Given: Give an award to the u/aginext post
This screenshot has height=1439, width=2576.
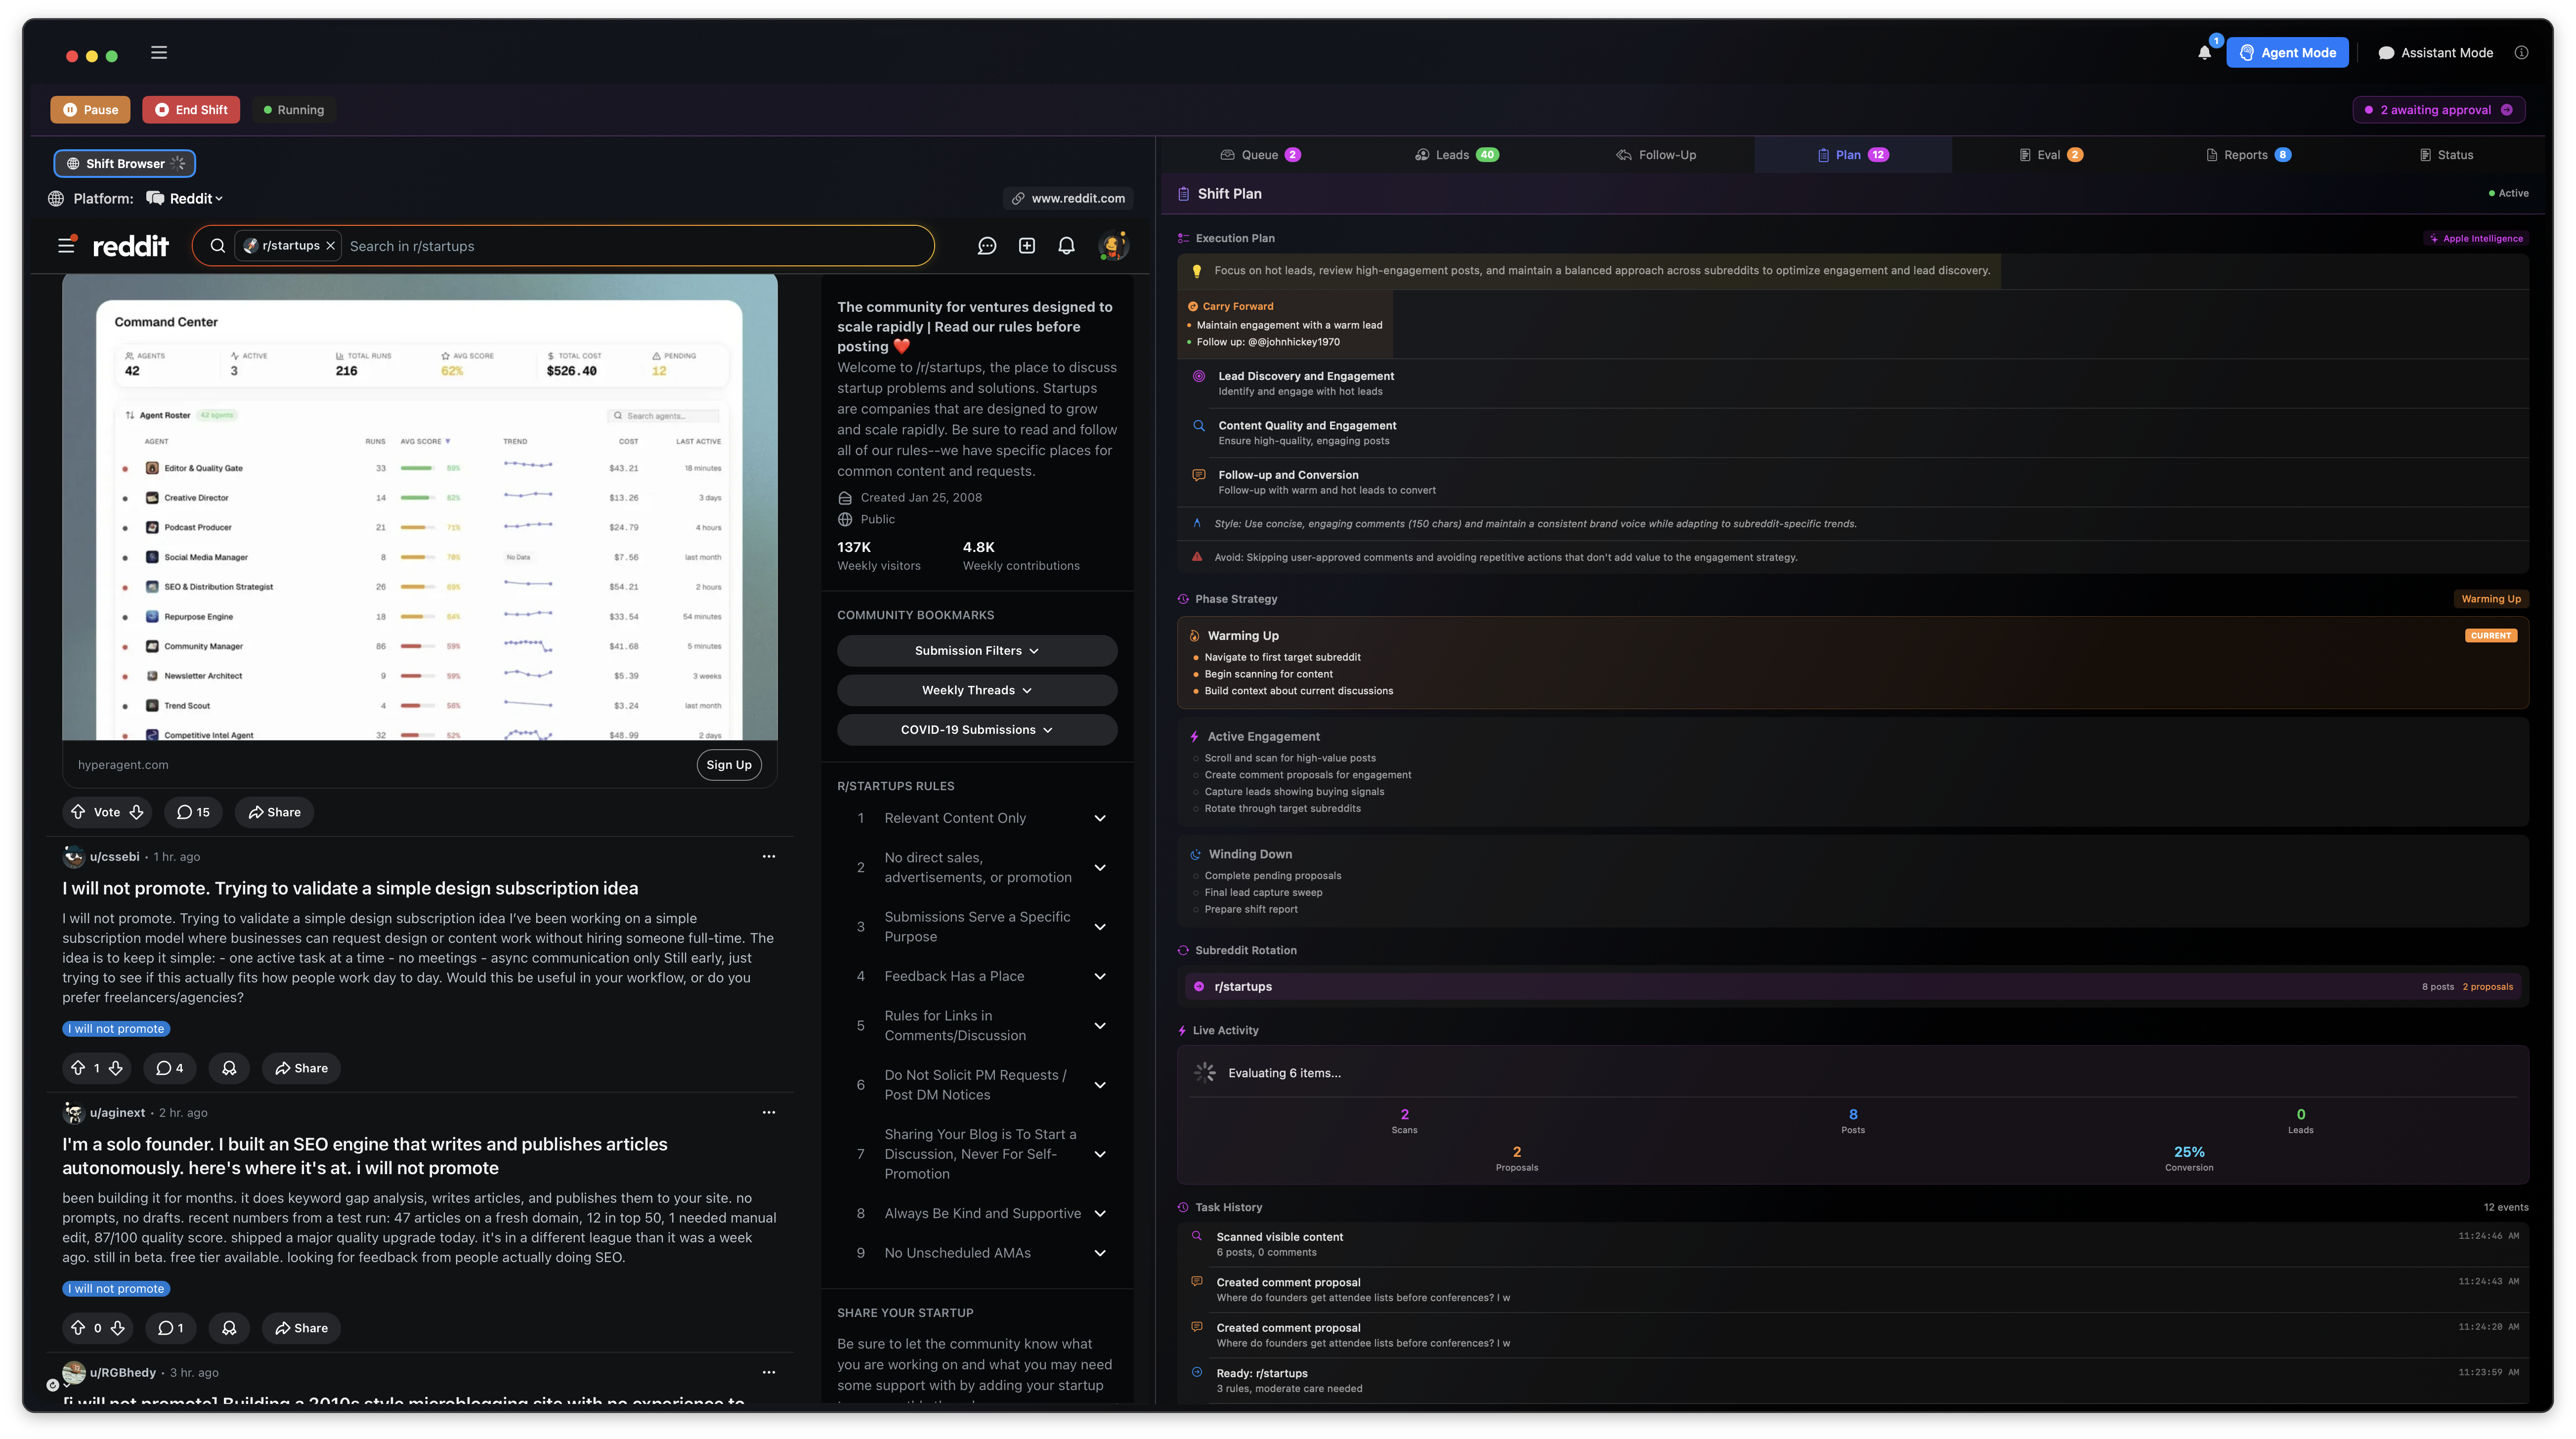Looking at the screenshot, I should click(x=229, y=1328).
